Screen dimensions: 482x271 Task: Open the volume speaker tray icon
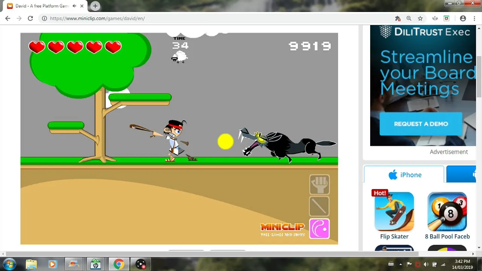click(426, 264)
